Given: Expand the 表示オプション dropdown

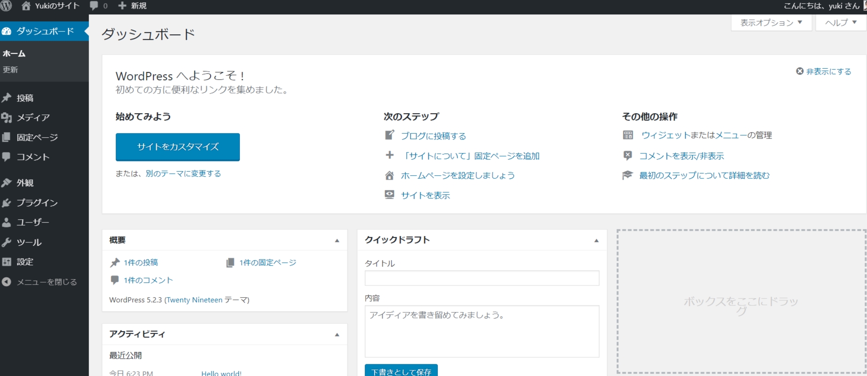Looking at the screenshot, I should pos(771,22).
